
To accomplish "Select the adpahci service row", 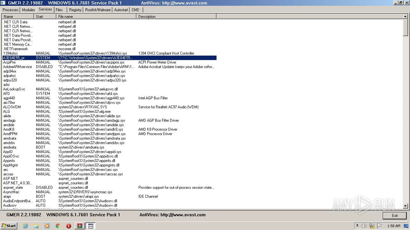I will 109,76.
